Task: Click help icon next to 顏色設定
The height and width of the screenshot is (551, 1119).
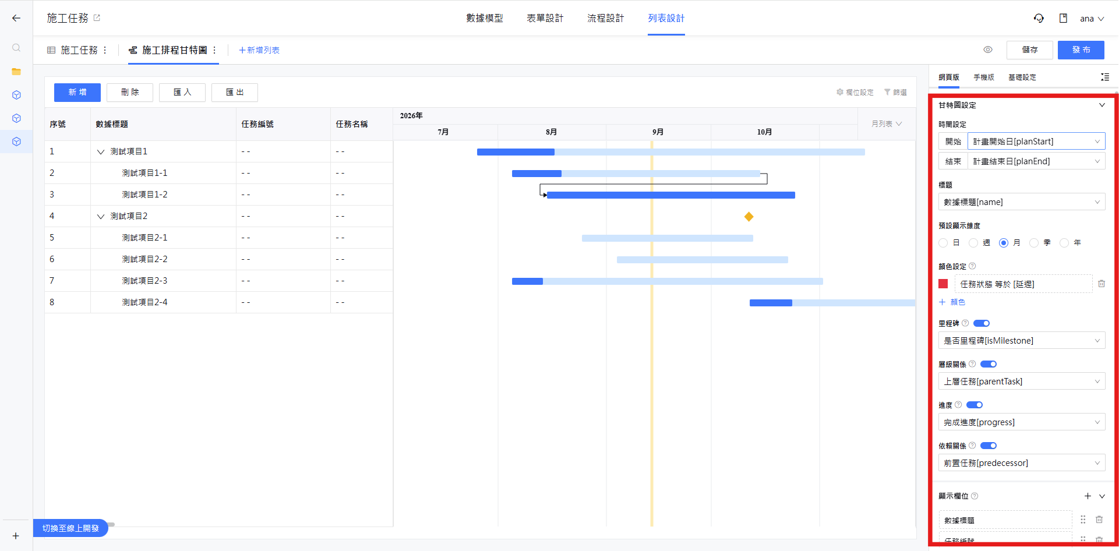Action: tap(972, 266)
